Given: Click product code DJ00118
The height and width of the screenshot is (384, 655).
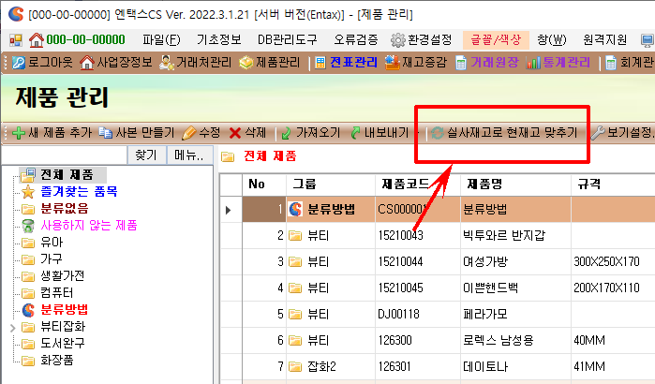Looking at the screenshot, I should [398, 315].
